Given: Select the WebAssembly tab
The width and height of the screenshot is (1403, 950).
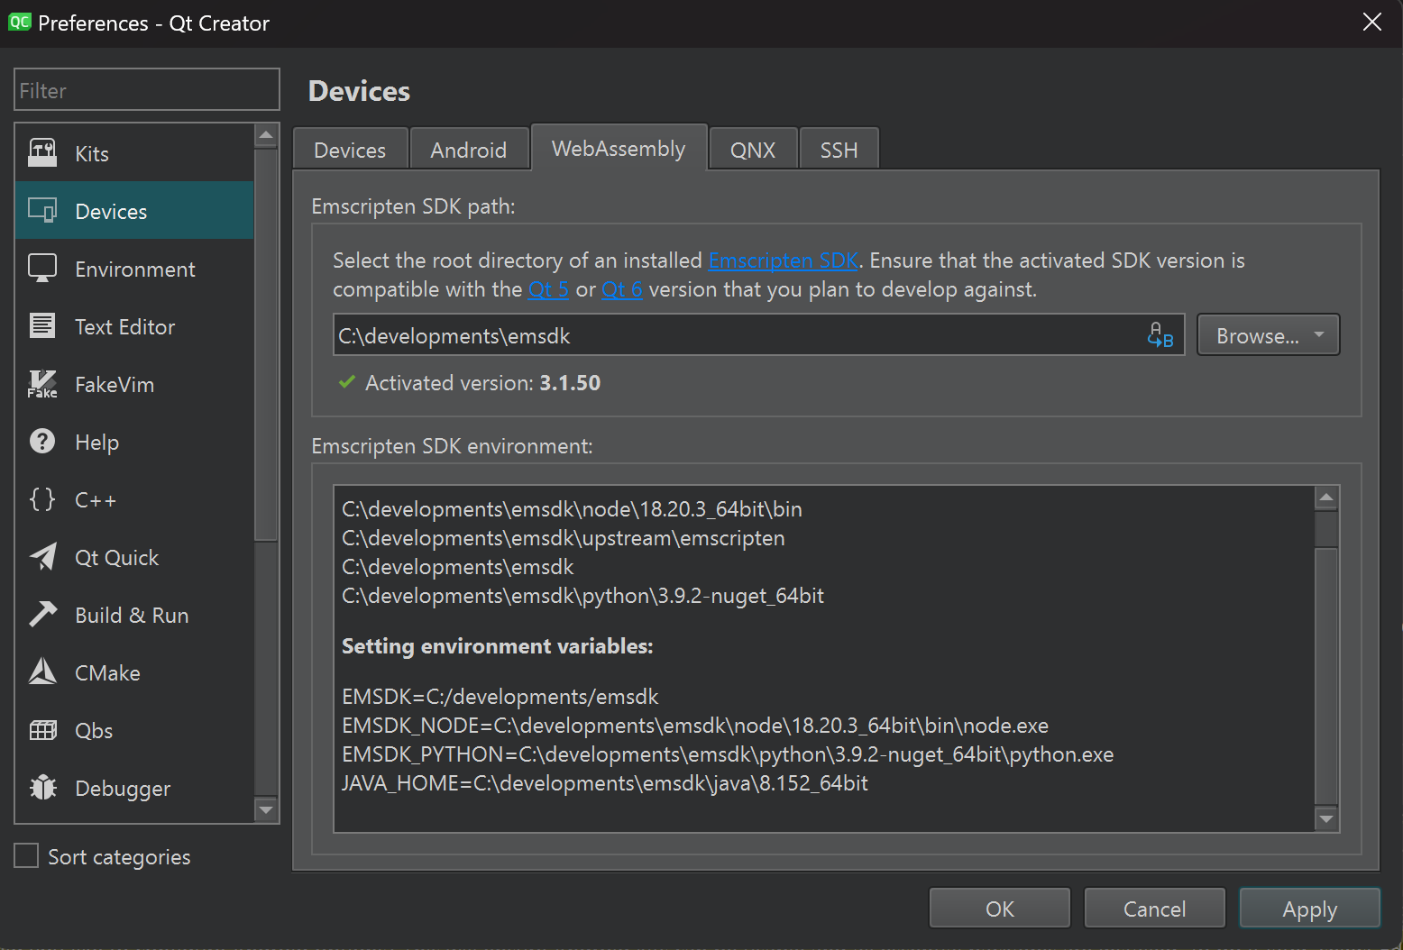Looking at the screenshot, I should [x=619, y=148].
